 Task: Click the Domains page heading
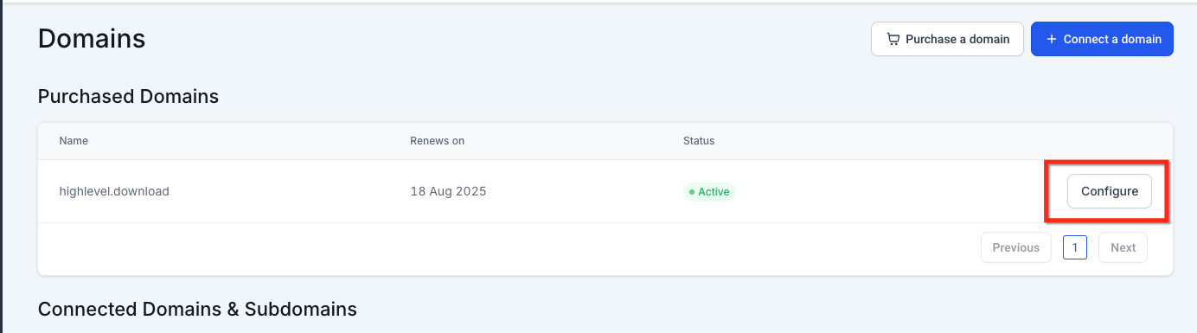click(x=92, y=39)
